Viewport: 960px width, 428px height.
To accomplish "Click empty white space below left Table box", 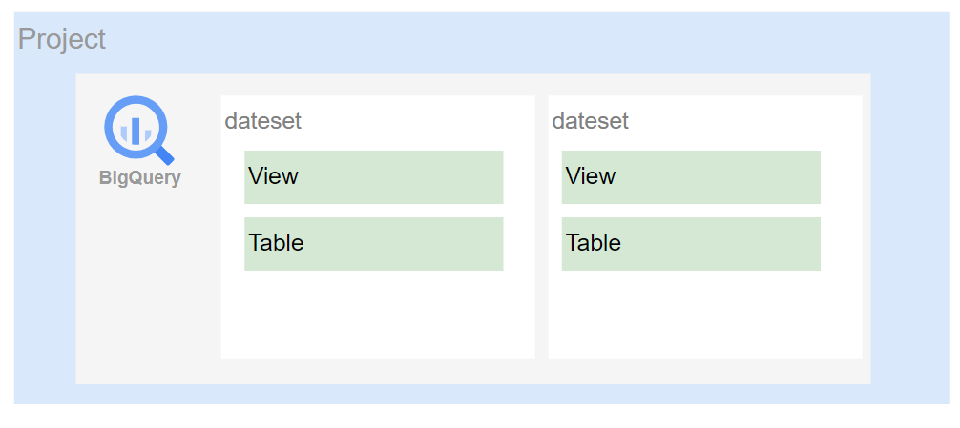I will point(377,315).
